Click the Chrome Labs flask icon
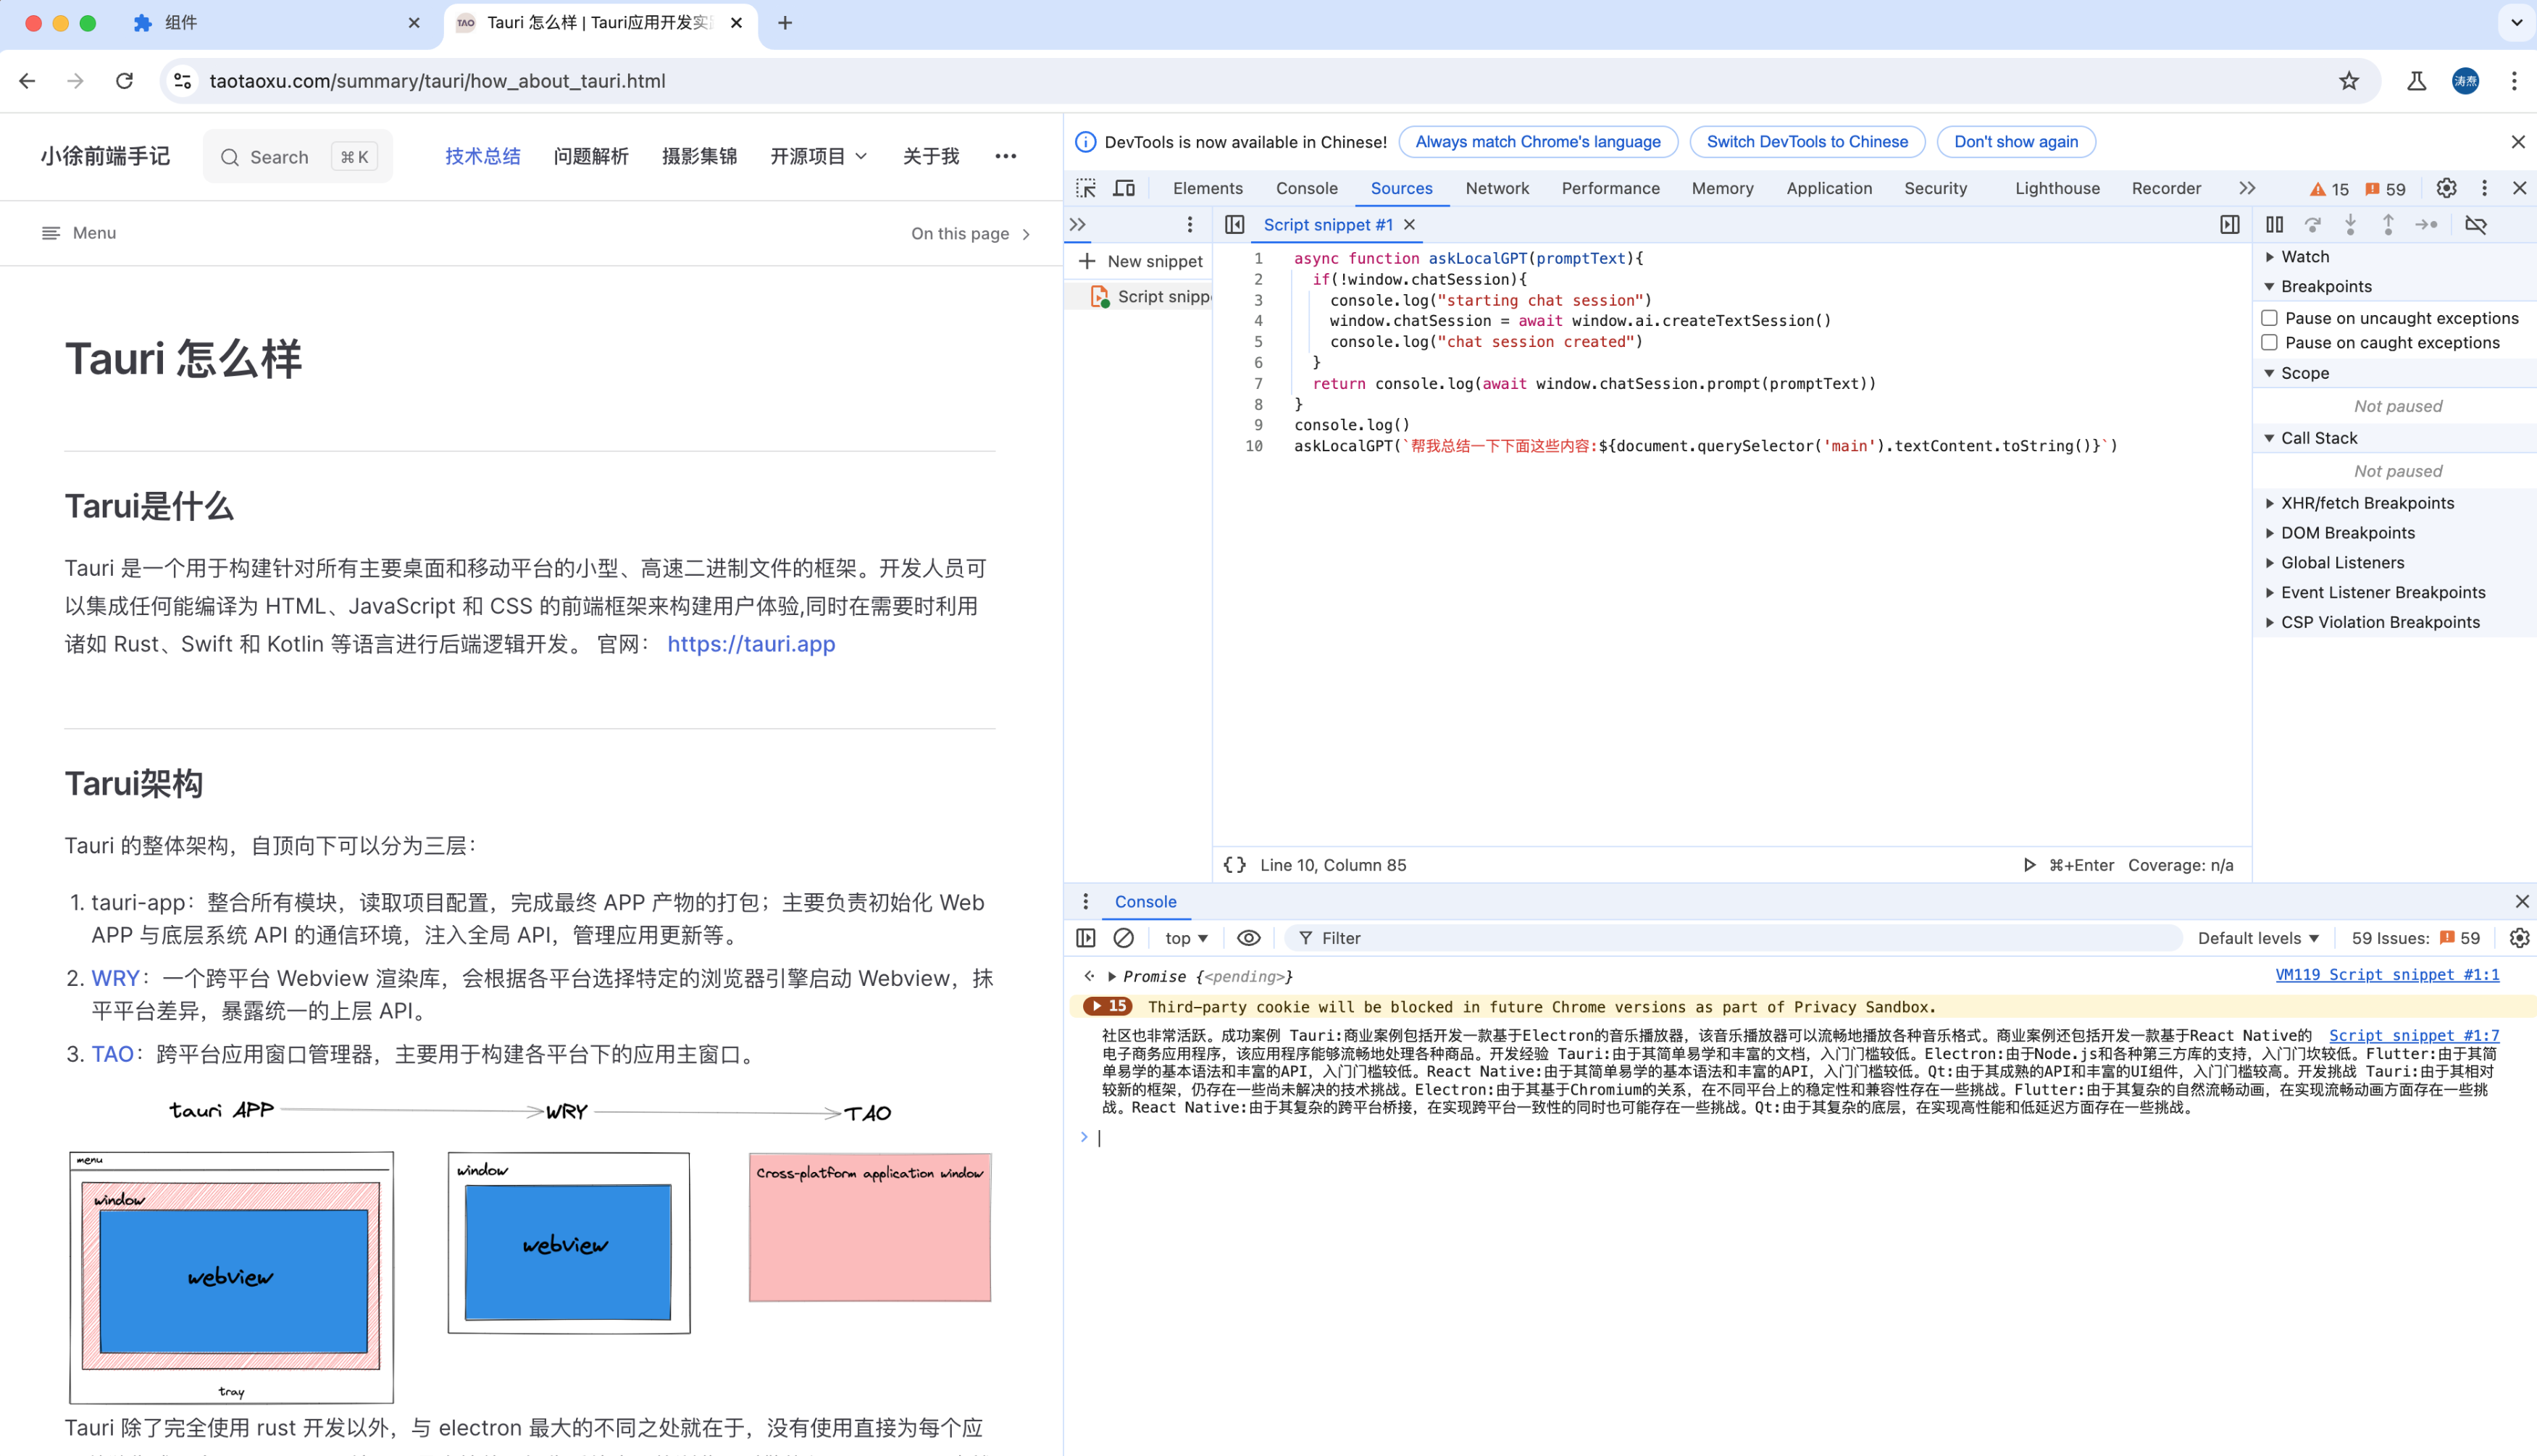This screenshot has width=2537, height=1456. coord(2416,81)
